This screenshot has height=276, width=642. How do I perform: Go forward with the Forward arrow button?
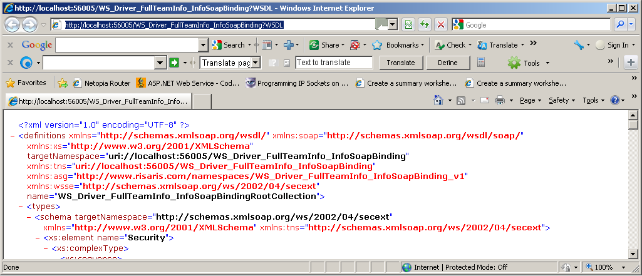tap(29, 25)
